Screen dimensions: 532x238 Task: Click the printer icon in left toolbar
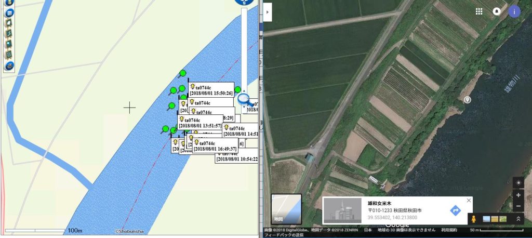point(9,66)
